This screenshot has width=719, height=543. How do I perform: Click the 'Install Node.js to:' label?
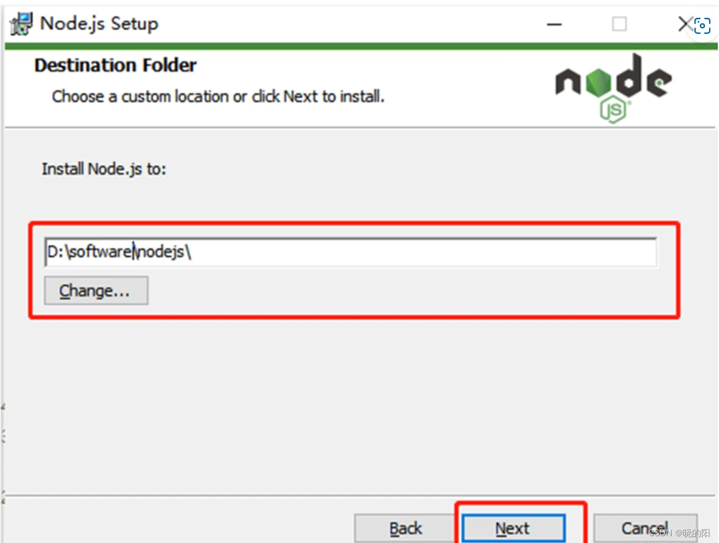104,169
